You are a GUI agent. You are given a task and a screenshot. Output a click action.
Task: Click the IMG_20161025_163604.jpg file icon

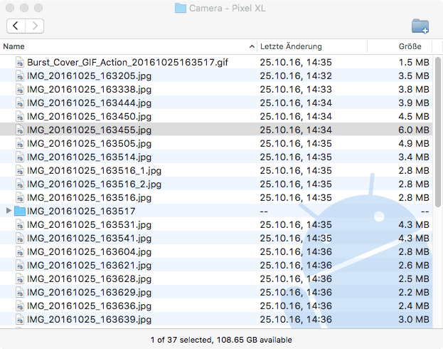pyautogui.click(x=20, y=252)
